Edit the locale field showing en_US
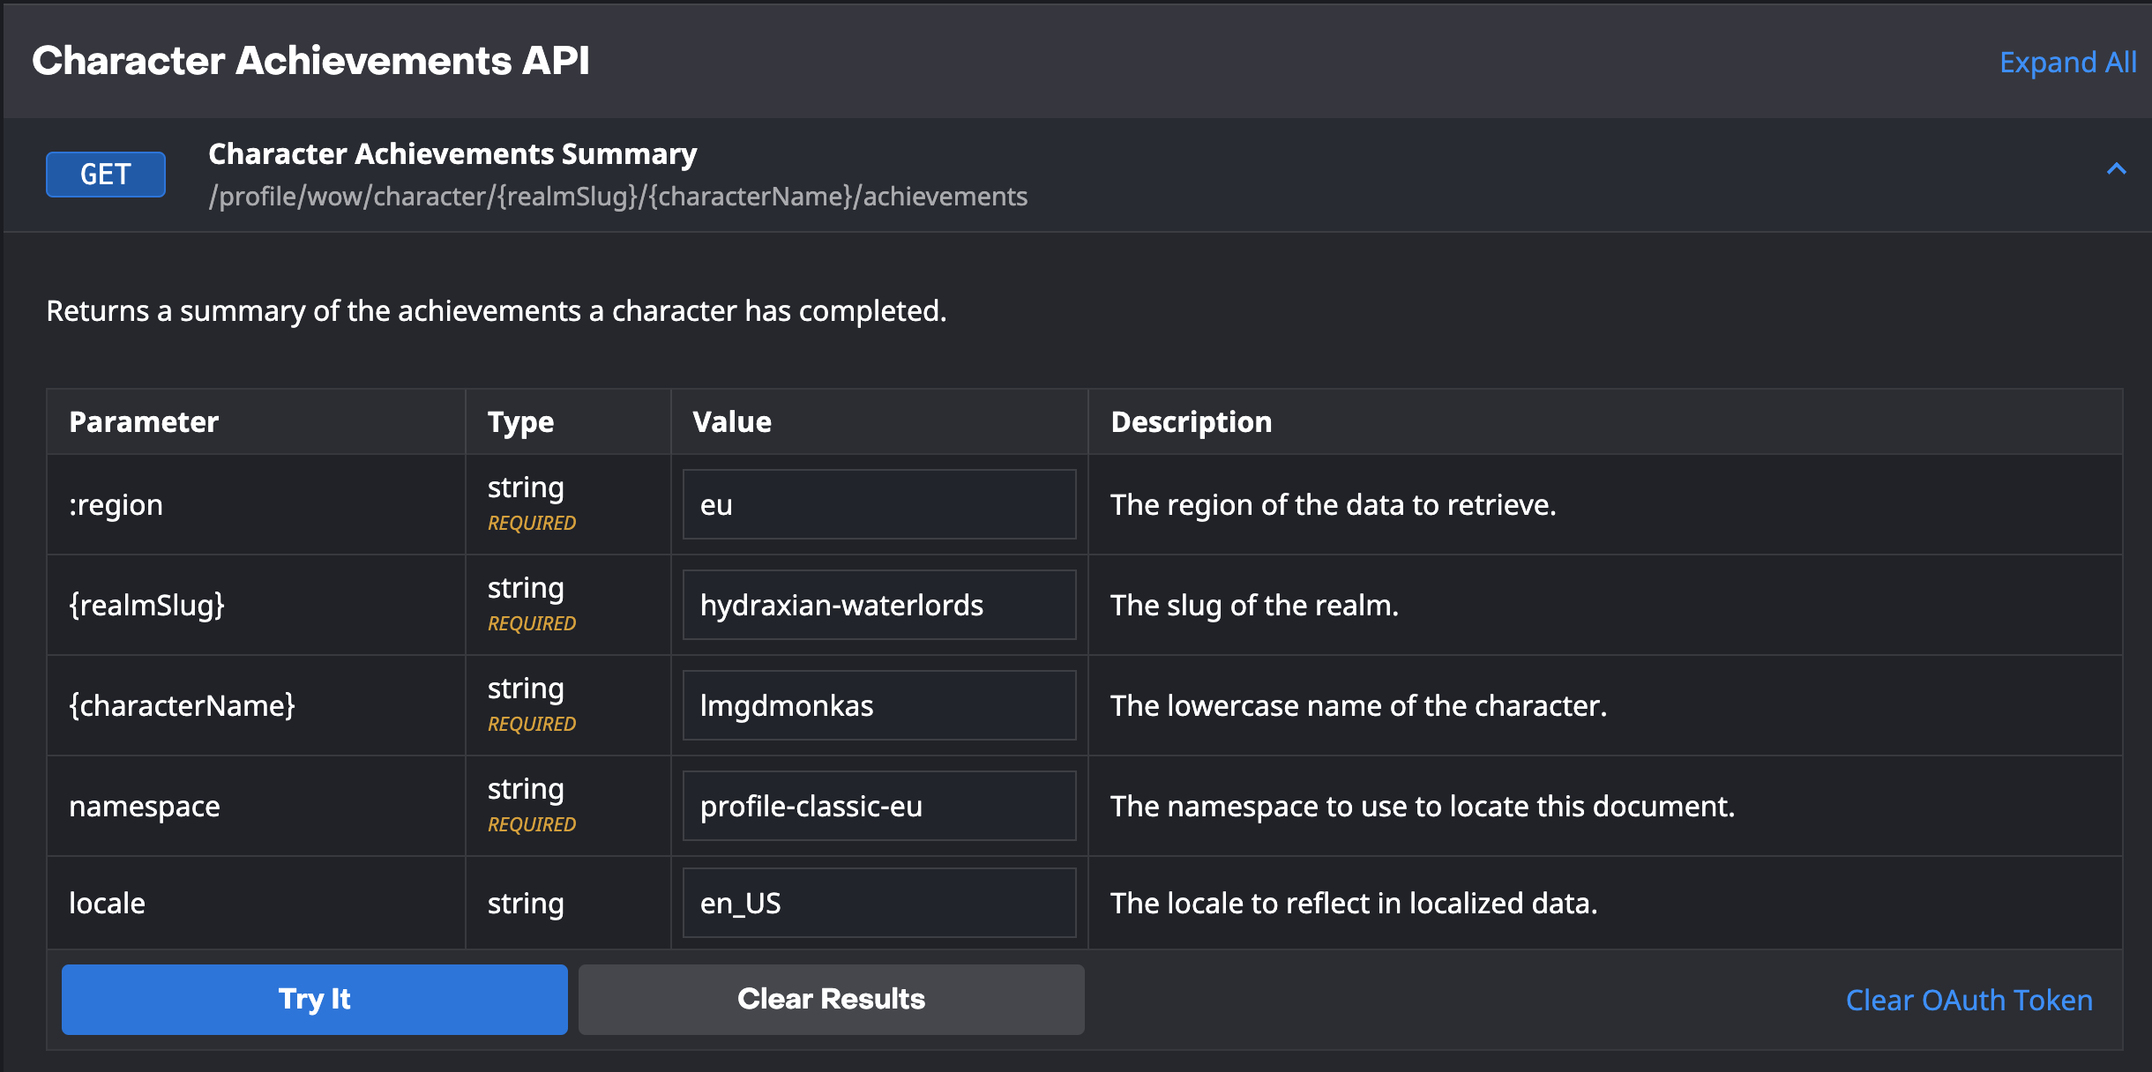2152x1072 pixels. [x=878, y=903]
